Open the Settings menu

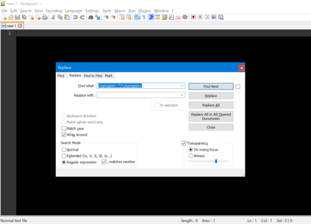(92, 11)
